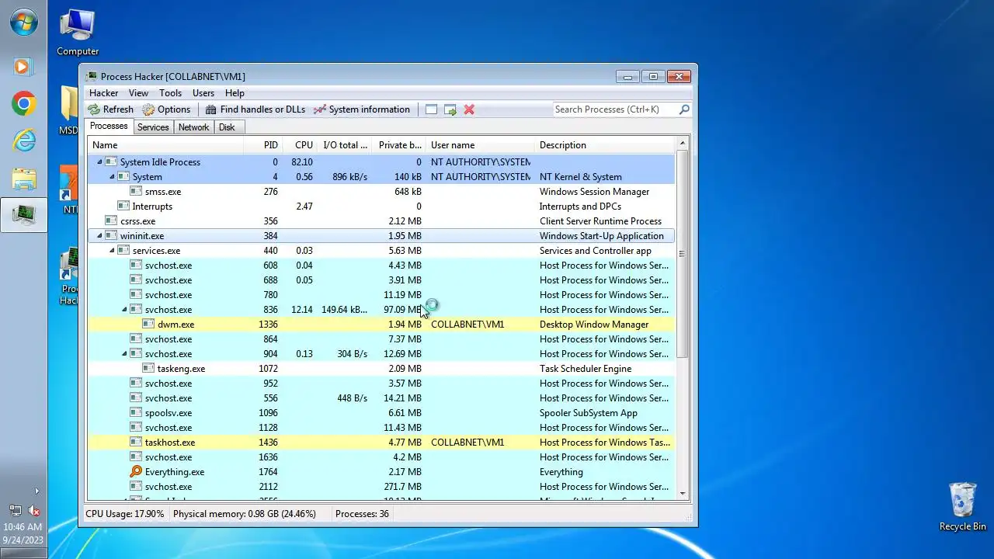994x559 pixels.
Task: Select svchost.exe with PID 2112
Action: coord(381,487)
